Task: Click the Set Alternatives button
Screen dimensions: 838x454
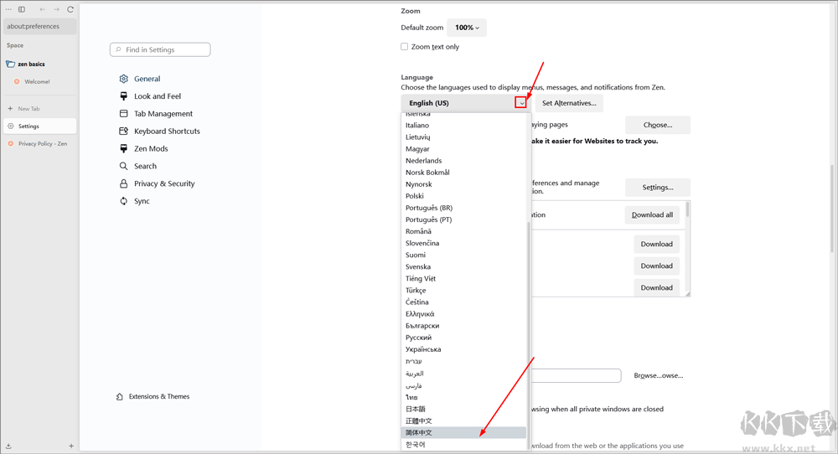Action: (569, 103)
